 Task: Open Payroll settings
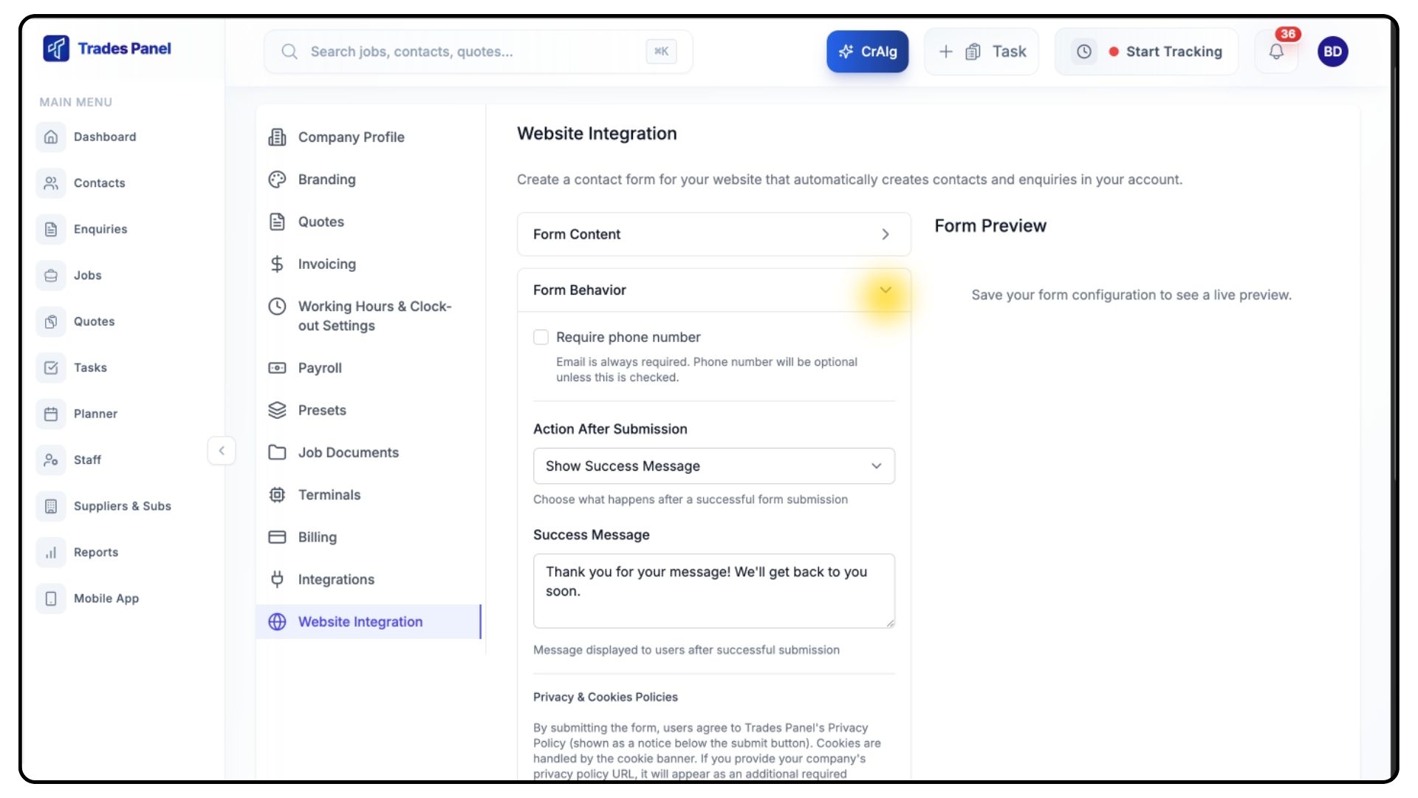click(x=319, y=368)
